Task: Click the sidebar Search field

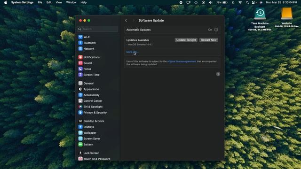Action: (98, 29)
